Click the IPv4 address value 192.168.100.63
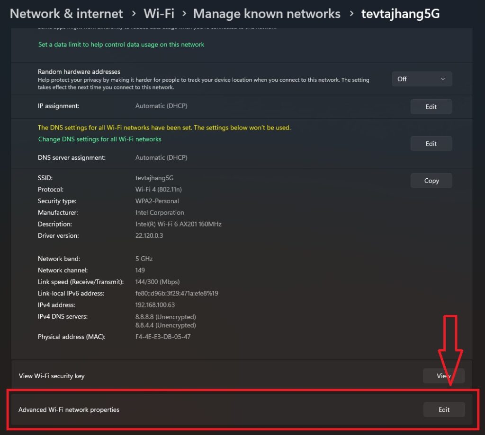The image size is (485, 435). (155, 305)
